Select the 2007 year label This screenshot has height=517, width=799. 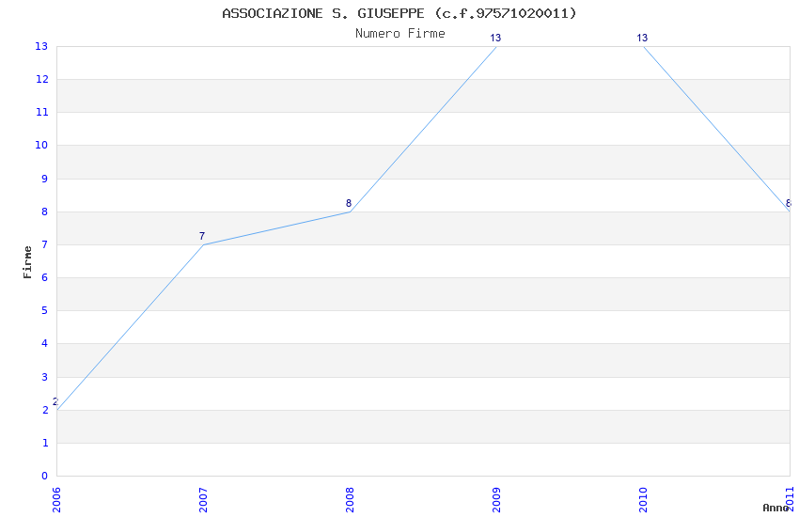pos(203,500)
